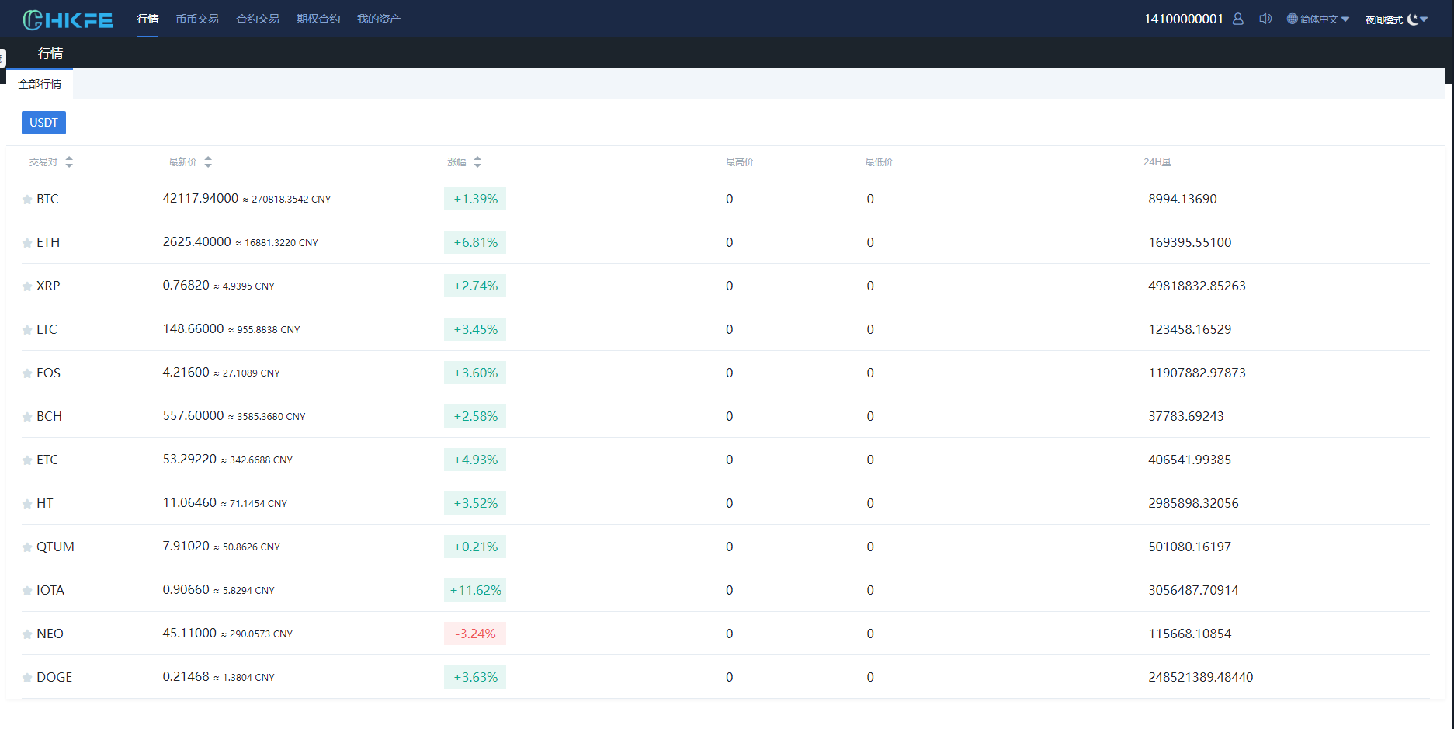Click the star beside LTC

click(x=27, y=330)
